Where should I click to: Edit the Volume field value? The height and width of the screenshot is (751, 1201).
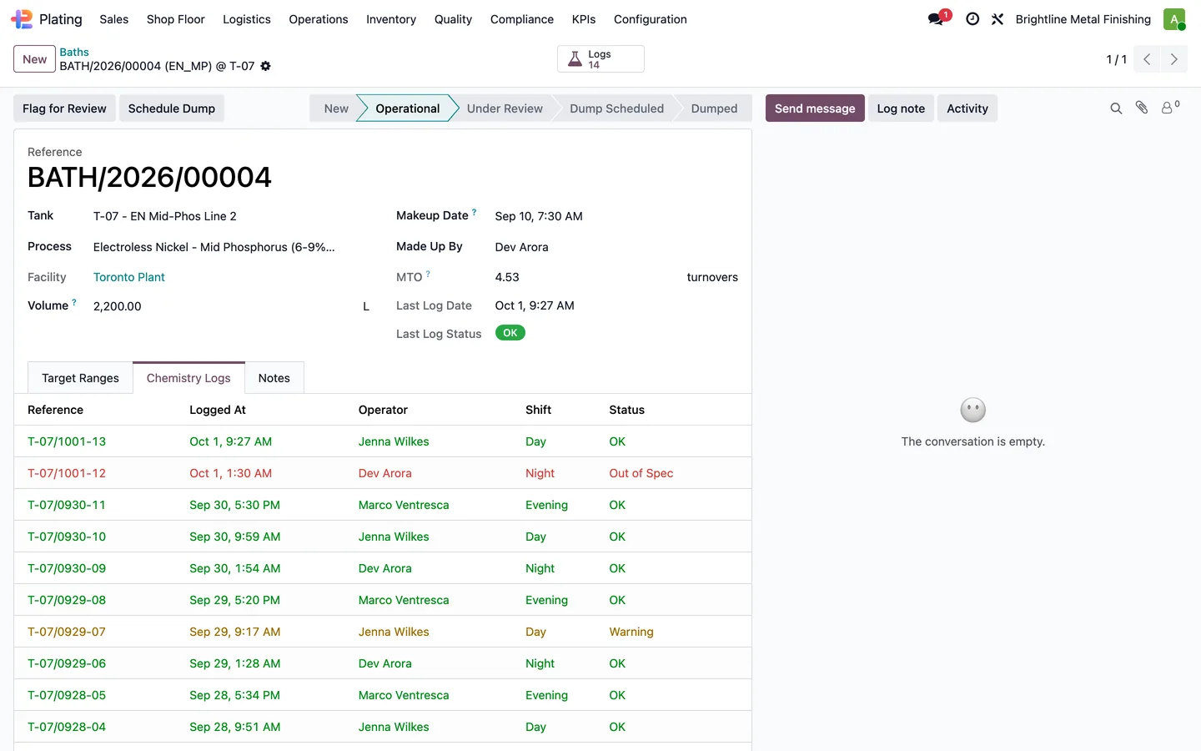225,306
